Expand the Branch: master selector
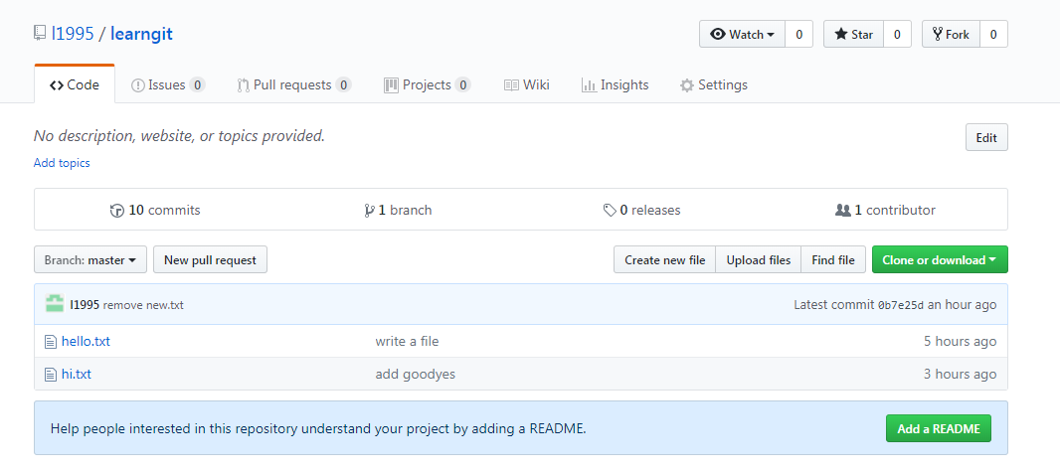Viewport: 1060px width, 473px height. 90,260
